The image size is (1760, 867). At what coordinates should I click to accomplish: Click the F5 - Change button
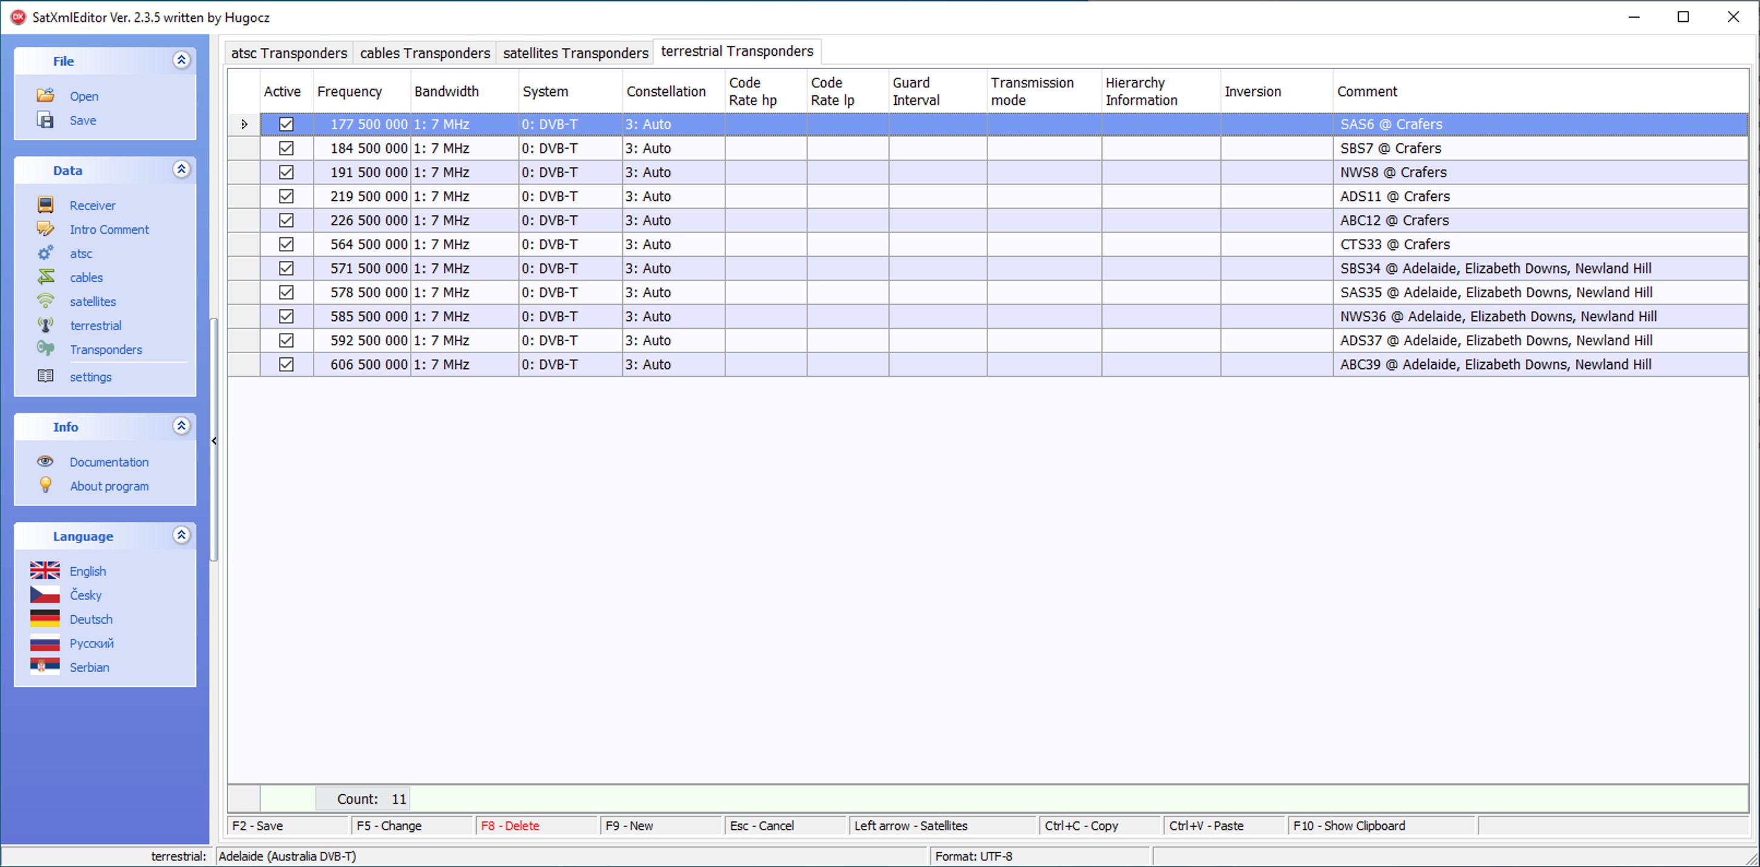tap(412, 825)
